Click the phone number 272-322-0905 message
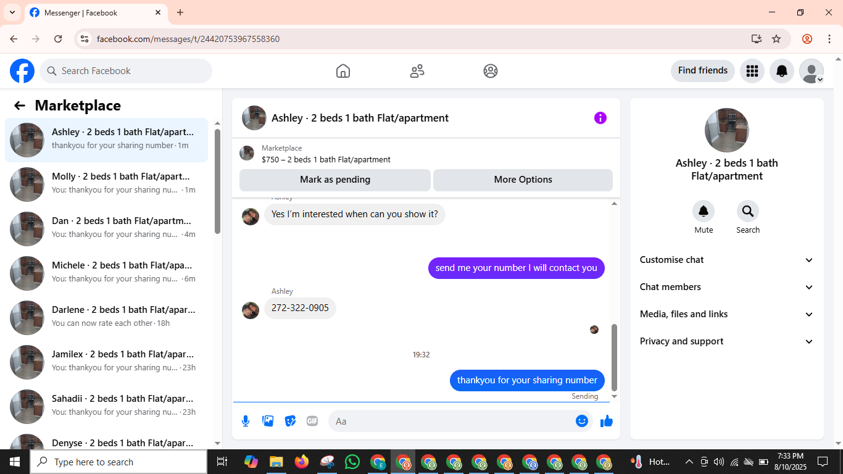Screen dimensions: 843x474 [x=300, y=308]
